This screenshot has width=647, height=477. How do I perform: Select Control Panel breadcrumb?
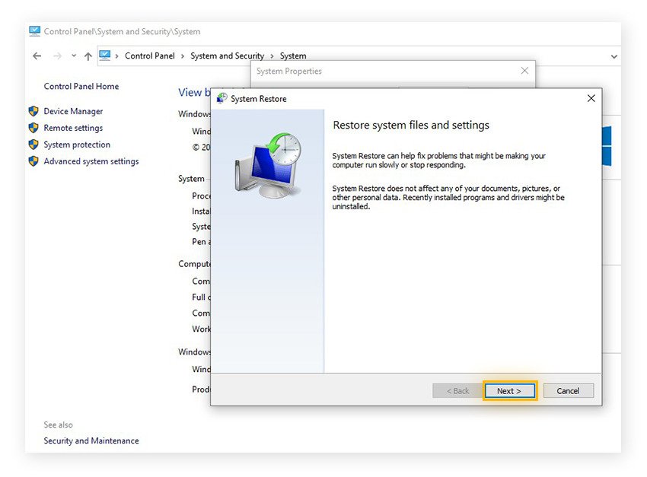click(x=150, y=56)
